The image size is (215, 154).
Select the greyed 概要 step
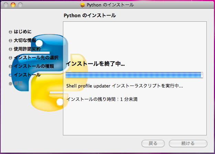(x=18, y=83)
